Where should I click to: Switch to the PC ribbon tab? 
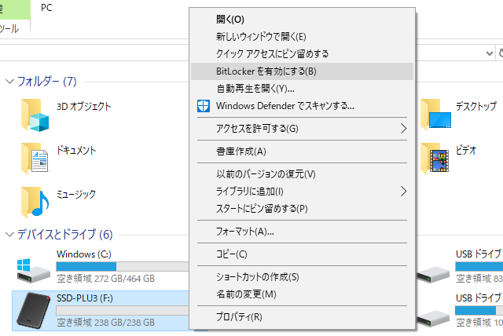[46, 8]
